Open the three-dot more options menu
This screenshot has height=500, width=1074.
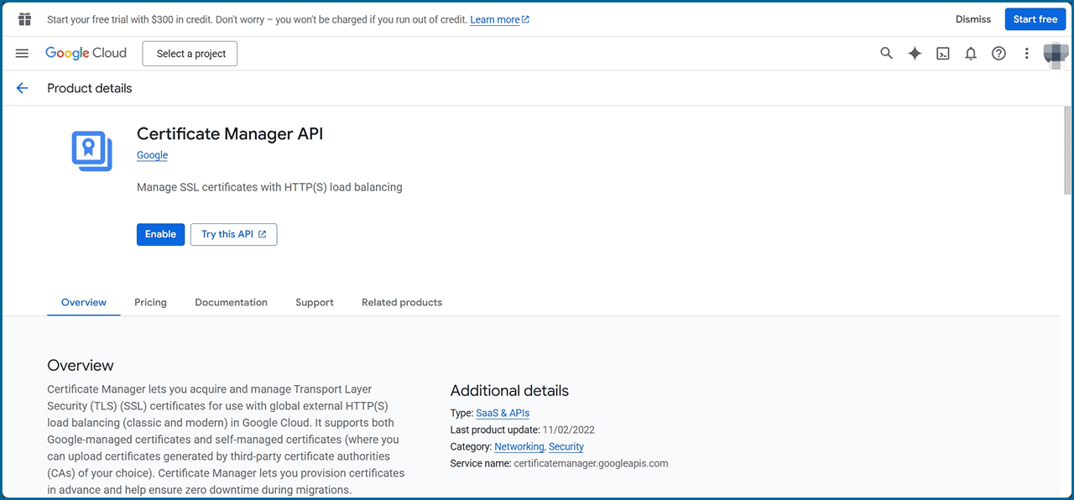(1026, 54)
